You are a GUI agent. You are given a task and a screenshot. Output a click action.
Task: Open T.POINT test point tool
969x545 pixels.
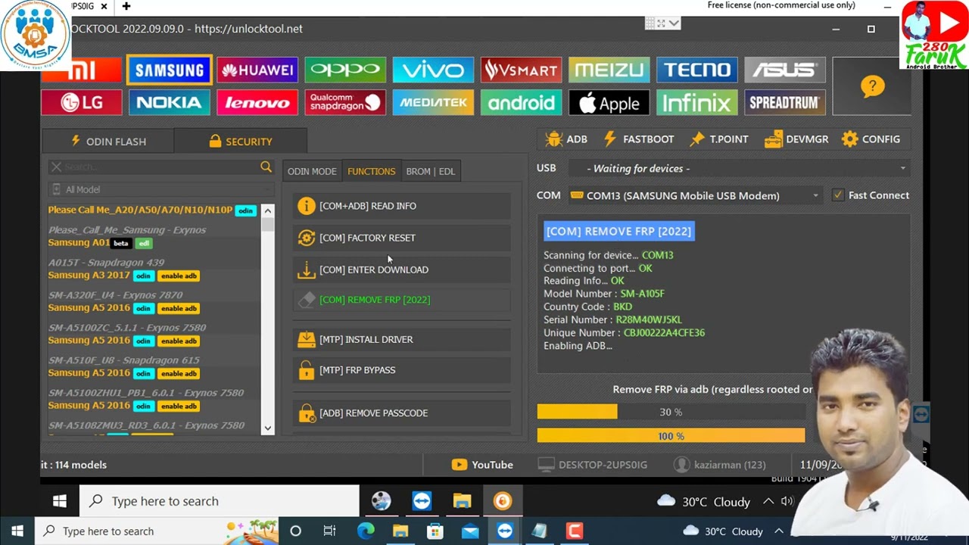click(x=719, y=139)
